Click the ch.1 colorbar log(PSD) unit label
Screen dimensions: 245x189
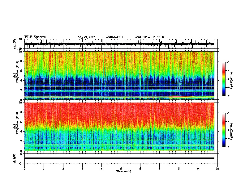pos(232,80)
